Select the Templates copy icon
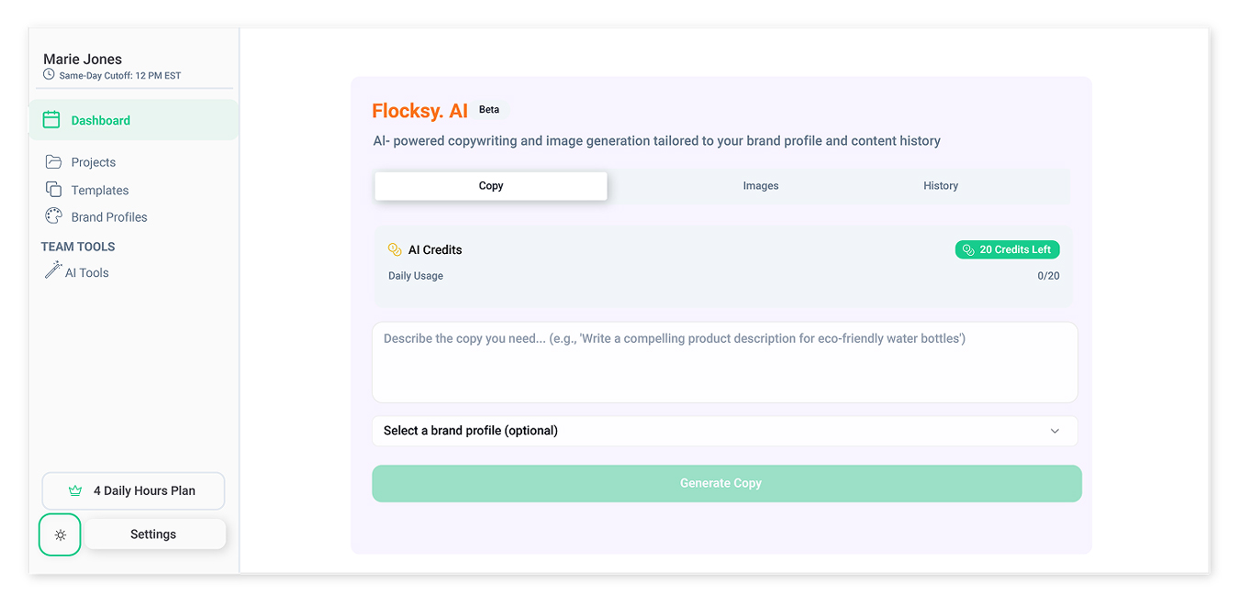 click(x=51, y=190)
